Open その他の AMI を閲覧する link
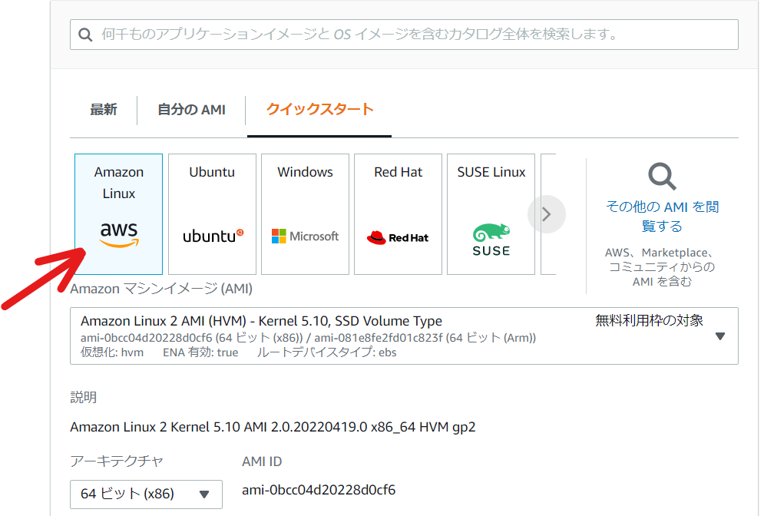This screenshot has width=764, height=516. pyautogui.click(x=662, y=217)
